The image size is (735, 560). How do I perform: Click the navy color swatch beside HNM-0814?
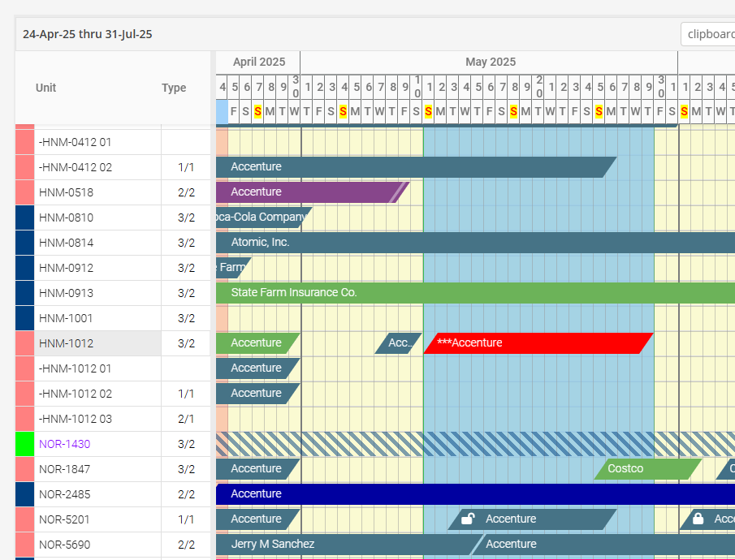point(24,243)
